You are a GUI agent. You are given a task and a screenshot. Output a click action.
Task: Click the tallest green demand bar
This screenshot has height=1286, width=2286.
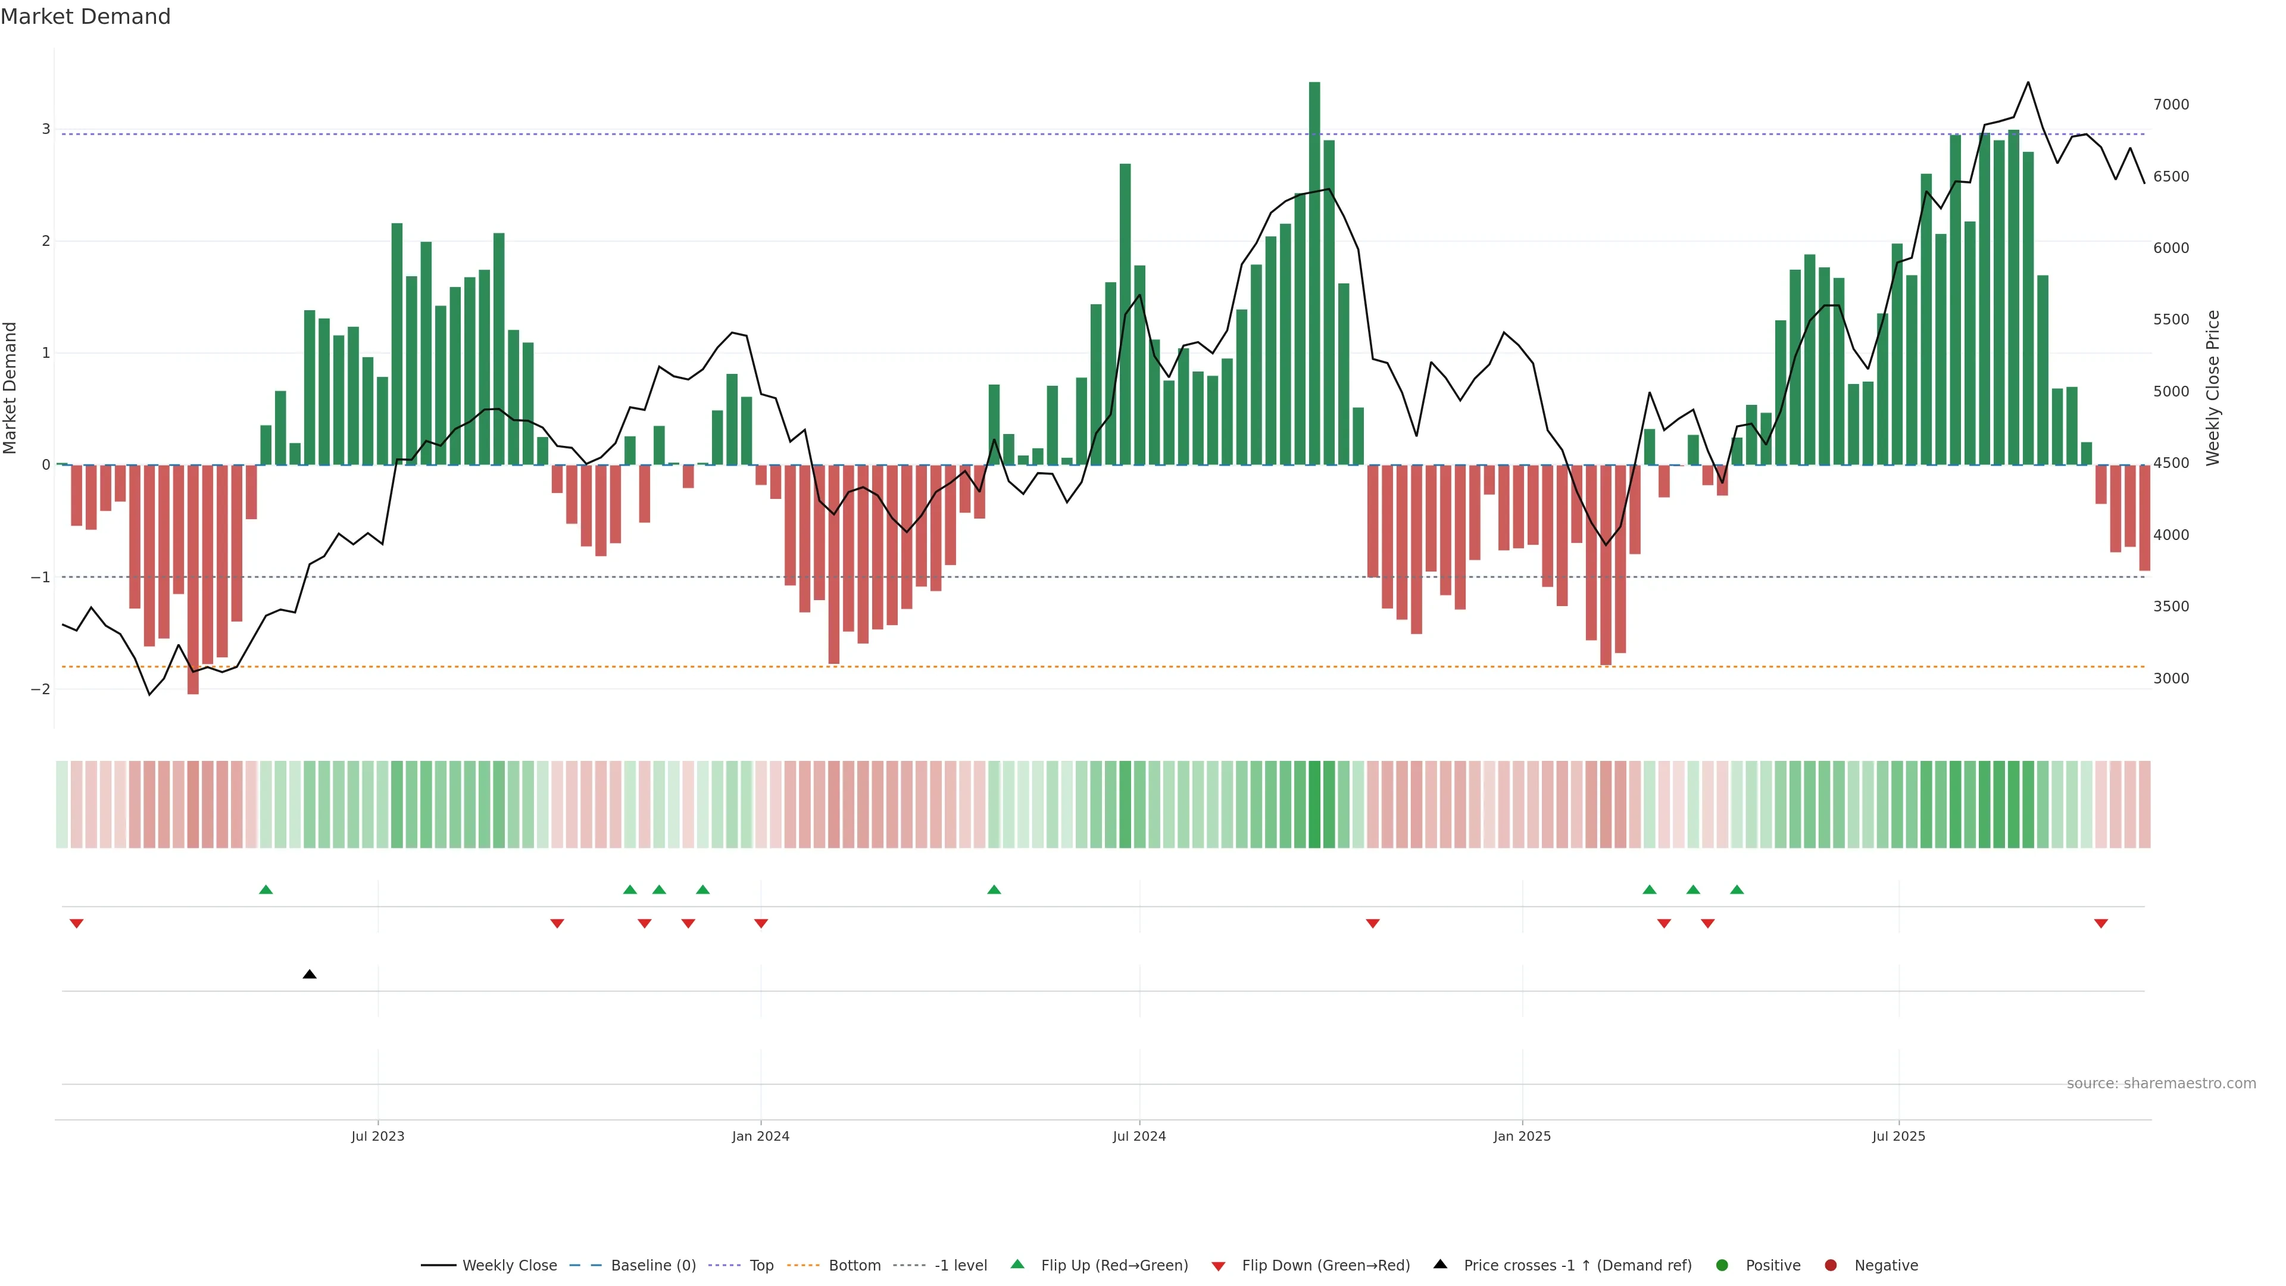pos(1314,266)
